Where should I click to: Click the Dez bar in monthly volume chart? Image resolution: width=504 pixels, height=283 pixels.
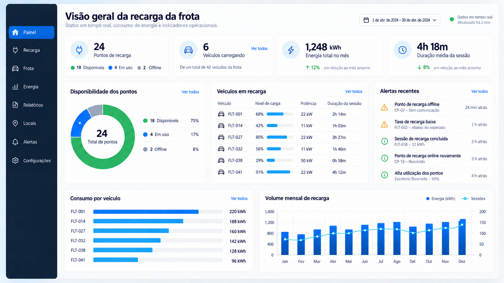coord(462,237)
